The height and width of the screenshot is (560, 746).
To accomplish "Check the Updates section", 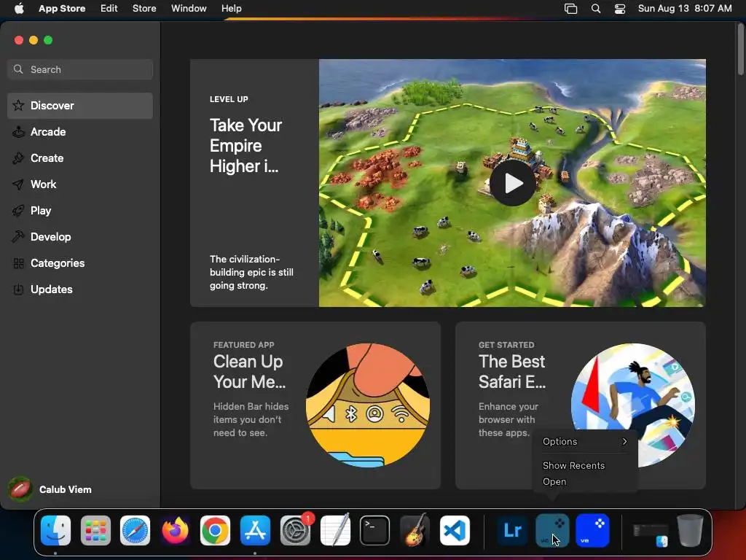I will point(80,289).
